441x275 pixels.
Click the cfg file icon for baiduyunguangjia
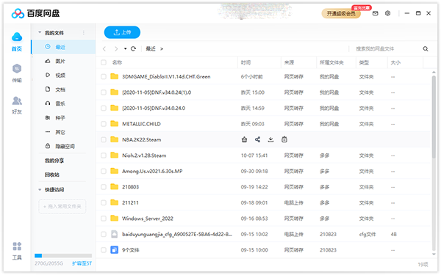(114, 234)
